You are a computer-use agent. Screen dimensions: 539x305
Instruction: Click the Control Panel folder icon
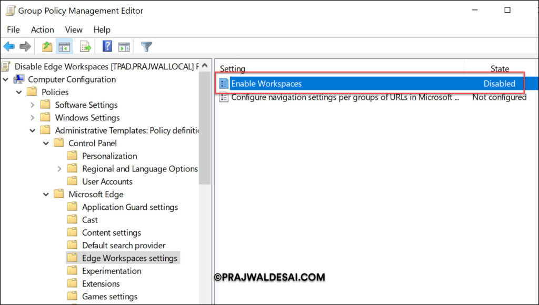[59, 143]
